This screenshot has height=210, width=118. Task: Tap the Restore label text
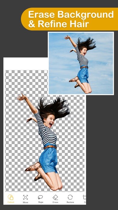click(70, 202)
